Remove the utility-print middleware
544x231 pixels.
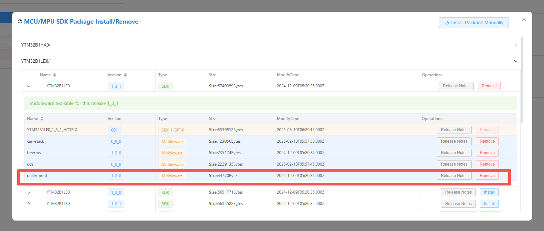pos(487,176)
